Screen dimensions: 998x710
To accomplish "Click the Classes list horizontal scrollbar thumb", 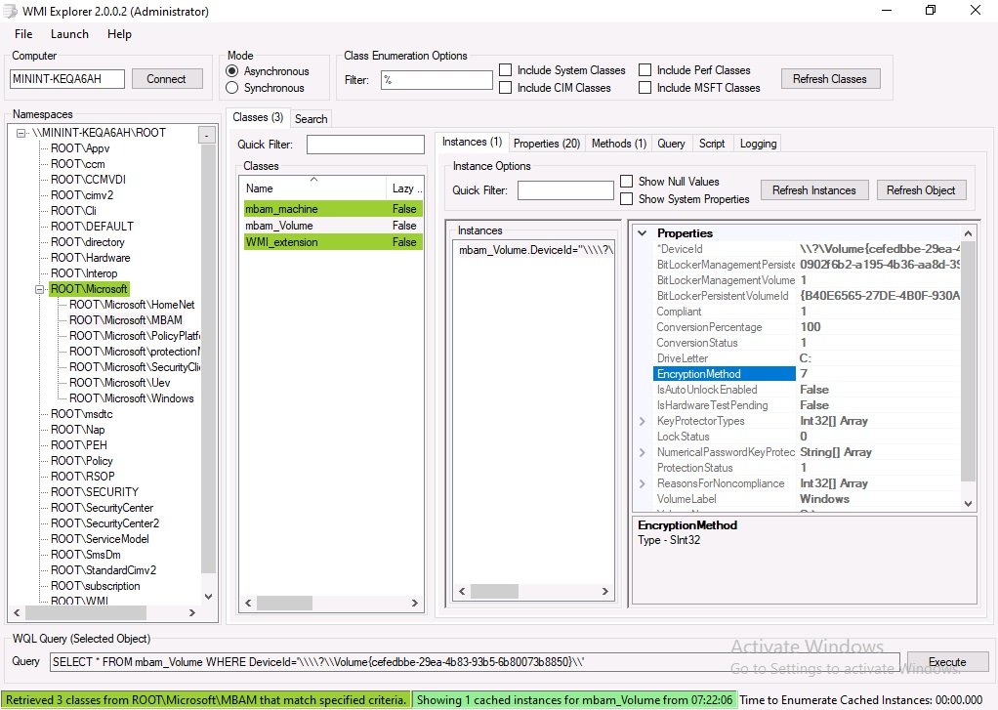I will [x=284, y=603].
